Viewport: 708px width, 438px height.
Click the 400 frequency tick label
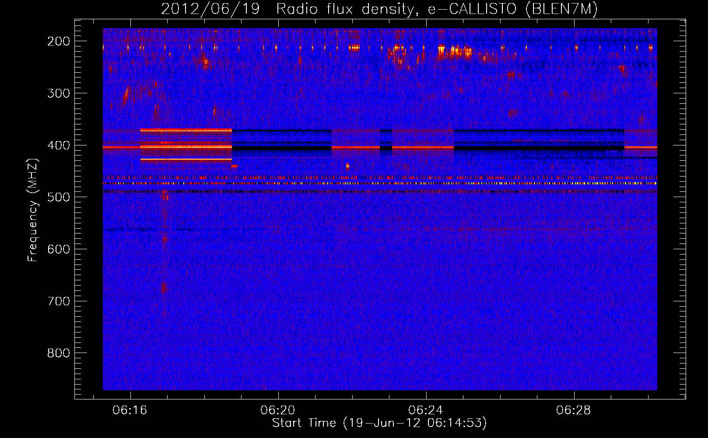(59, 145)
